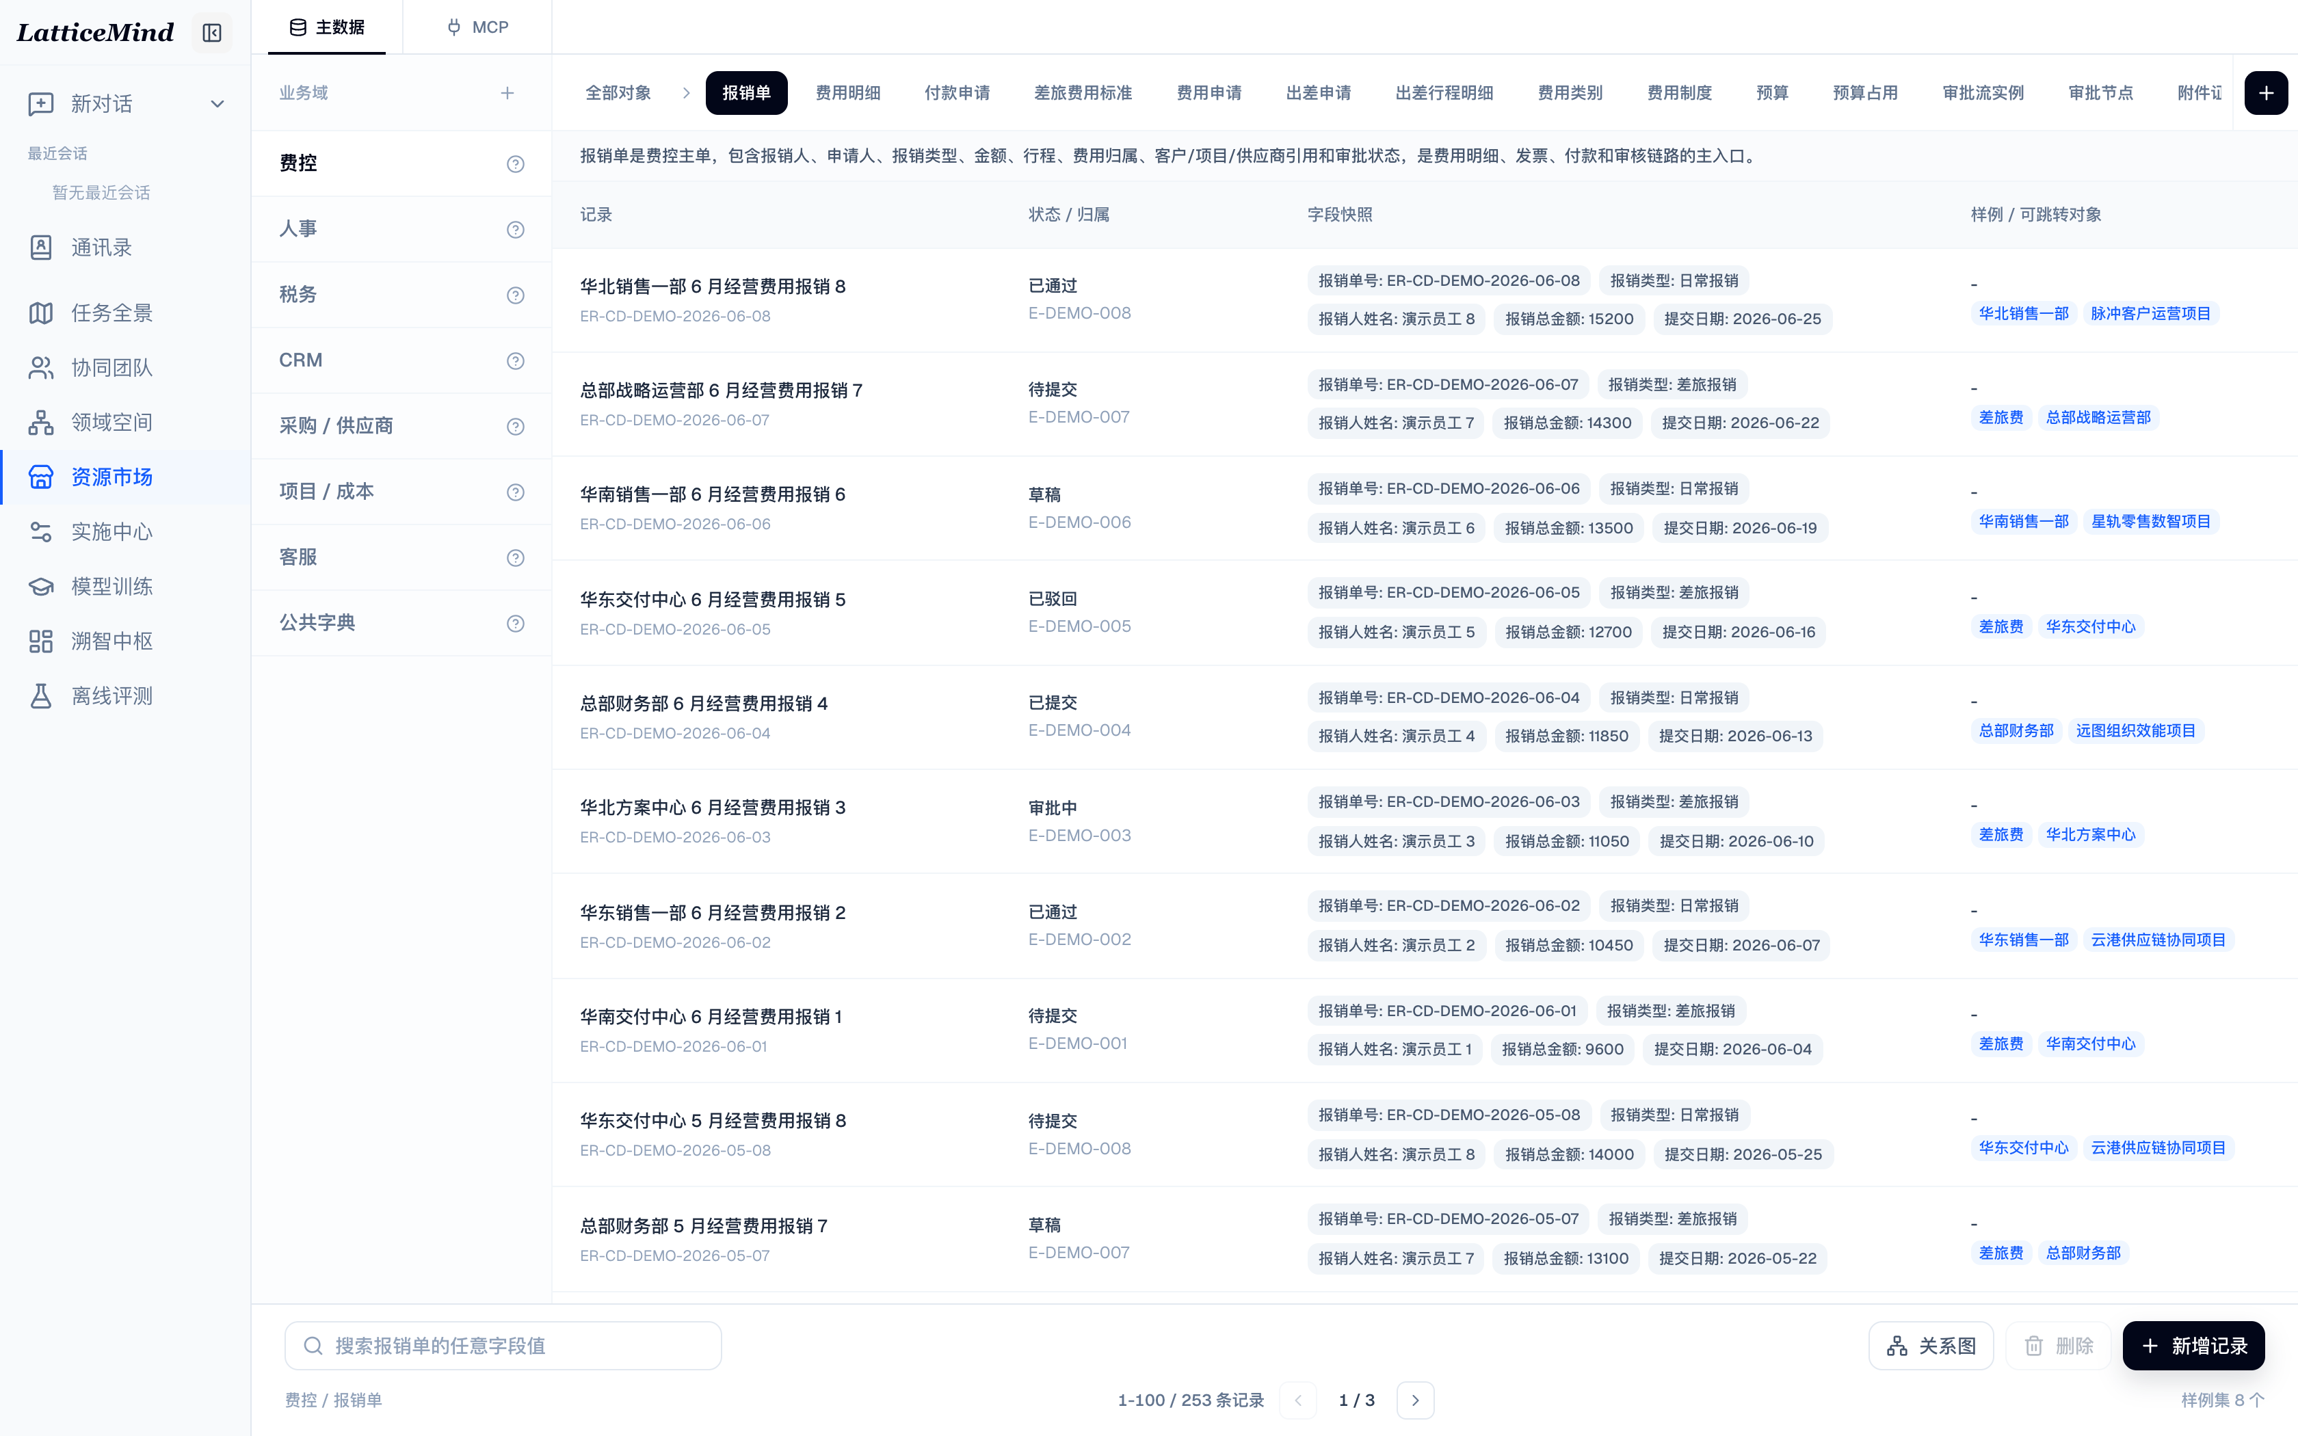The width and height of the screenshot is (2298, 1436).
Task: Click the 新增记录 button
Action: click(2193, 1346)
